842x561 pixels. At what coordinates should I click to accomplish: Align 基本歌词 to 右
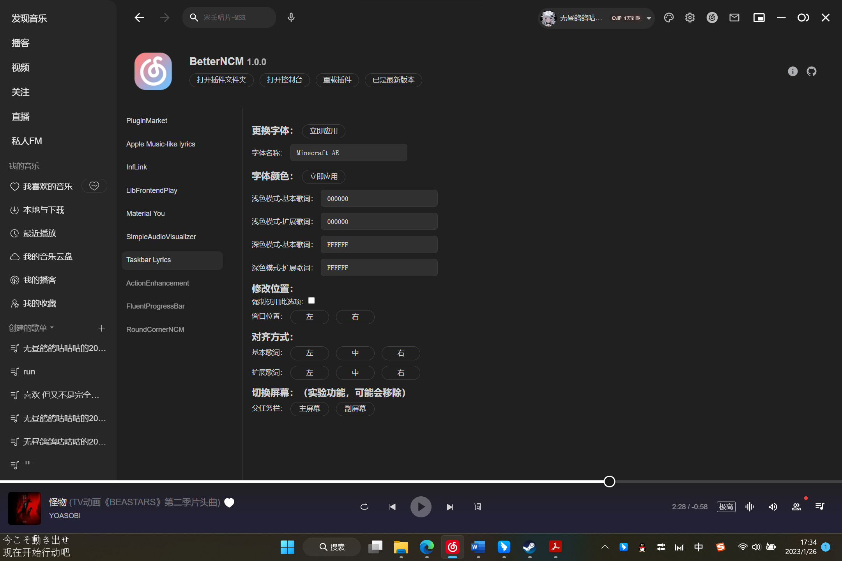pyautogui.click(x=401, y=353)
